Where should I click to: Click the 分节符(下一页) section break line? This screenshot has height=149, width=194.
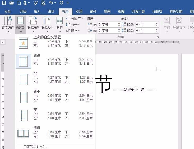pos(135,89)
